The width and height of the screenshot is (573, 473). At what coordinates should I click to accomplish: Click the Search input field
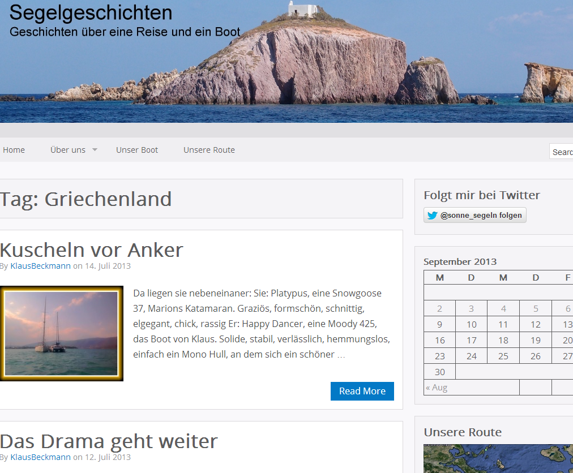click(561, 152)
